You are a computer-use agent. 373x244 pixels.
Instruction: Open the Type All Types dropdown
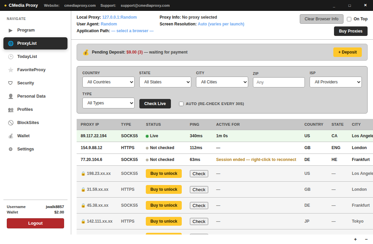[x=109, y=103]
